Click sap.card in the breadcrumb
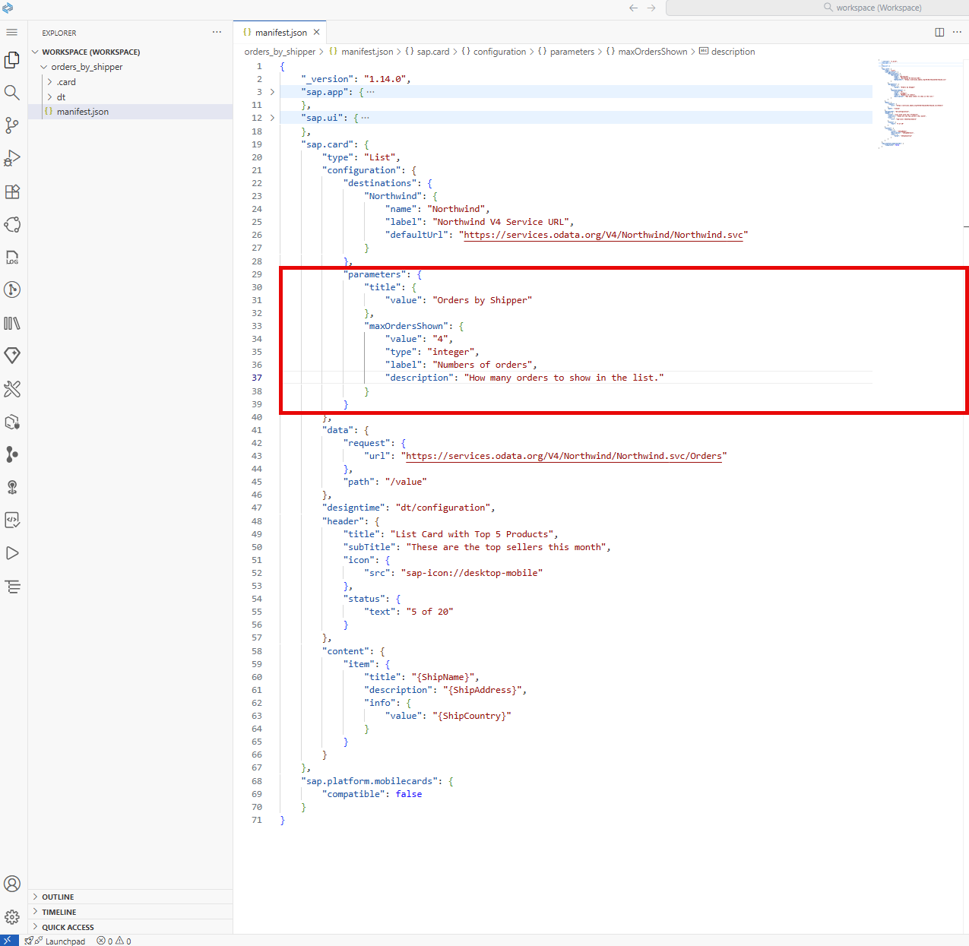Viewport: 969px width, 946px height. [432, 52]
